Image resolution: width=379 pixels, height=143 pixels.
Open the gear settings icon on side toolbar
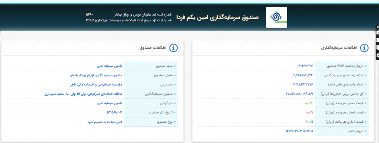pyautogui.click(x=378, y=55)
